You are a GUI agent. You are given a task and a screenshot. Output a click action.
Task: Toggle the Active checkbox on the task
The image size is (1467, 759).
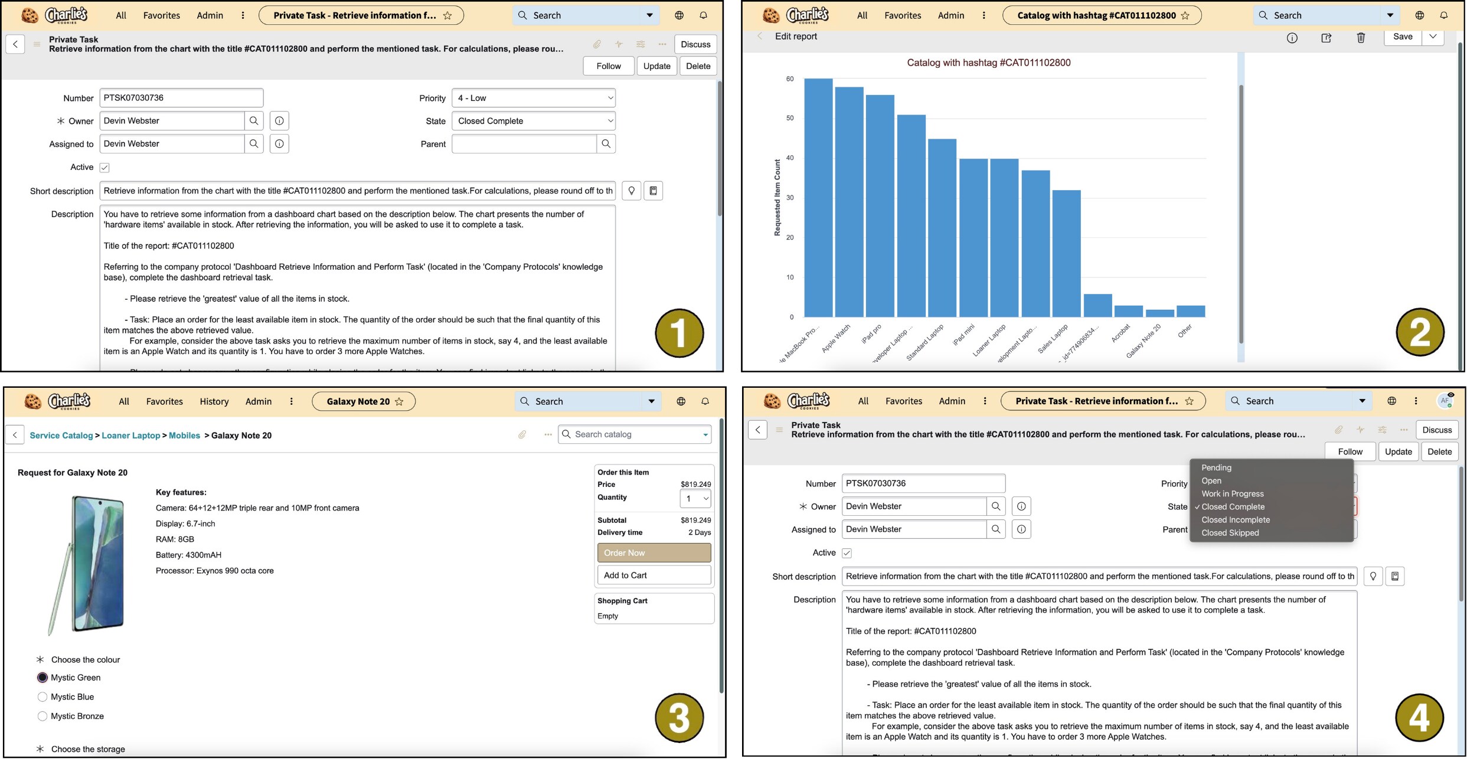pos(104,167)
